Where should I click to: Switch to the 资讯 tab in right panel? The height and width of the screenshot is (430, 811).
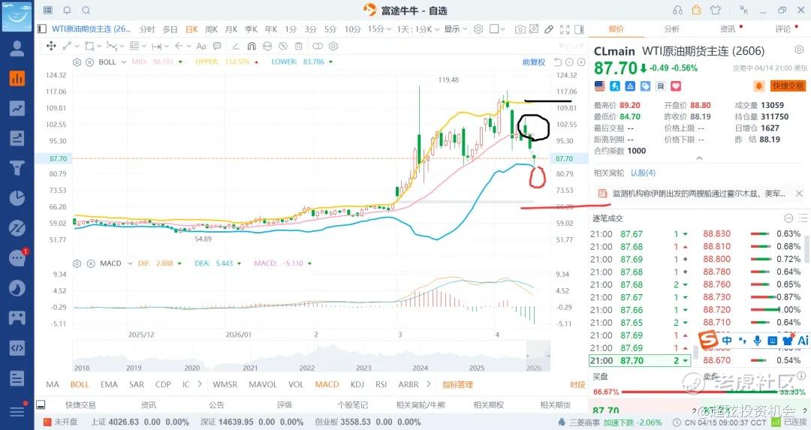tap(728, 29)
